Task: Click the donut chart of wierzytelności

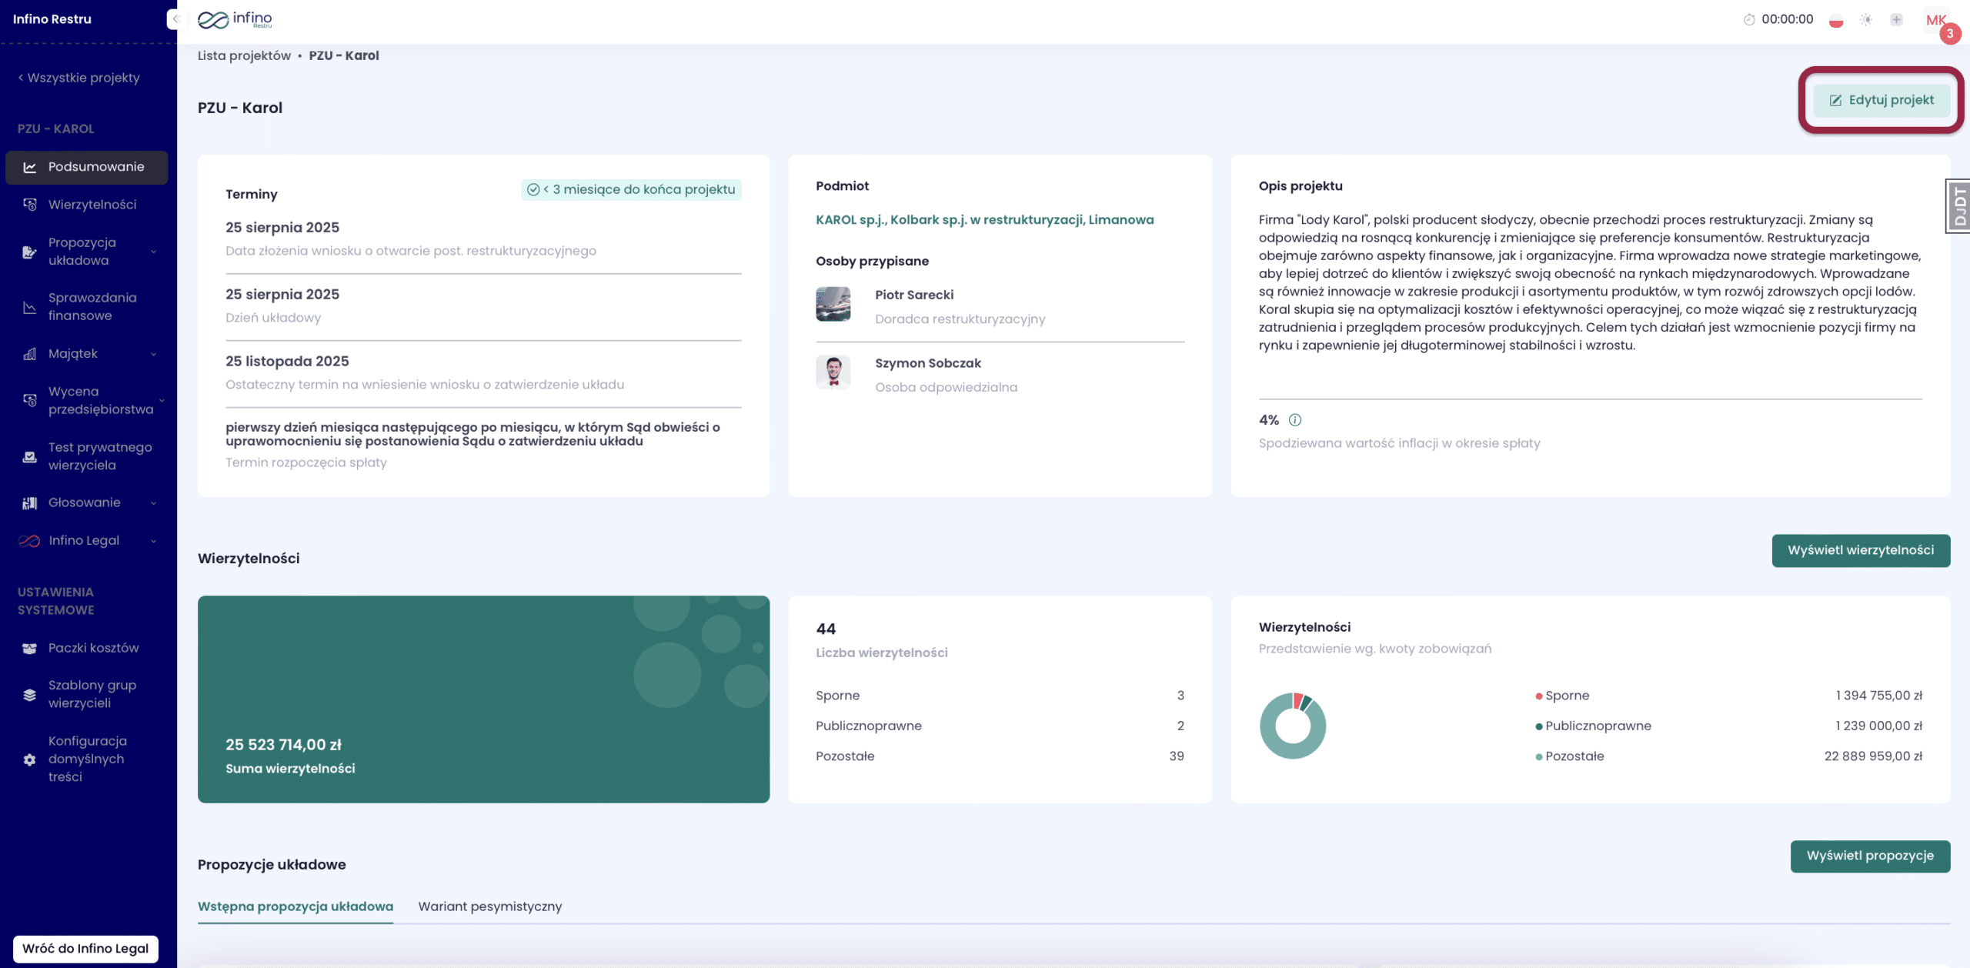Action: [1293, 726]
